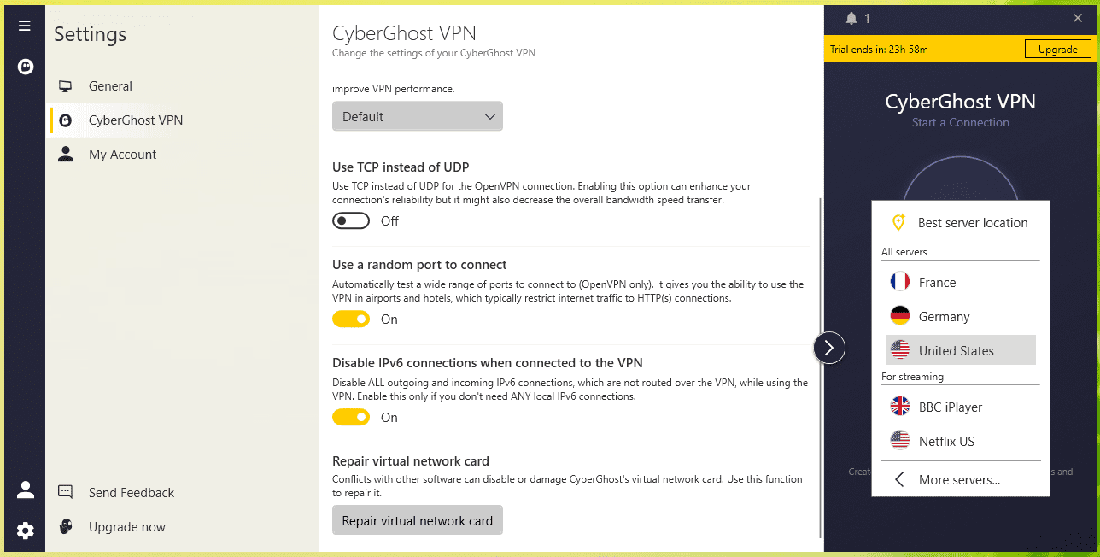Click Repair virtual network card button
Screen dimensions: 1100x557
(x=418, y=520)
